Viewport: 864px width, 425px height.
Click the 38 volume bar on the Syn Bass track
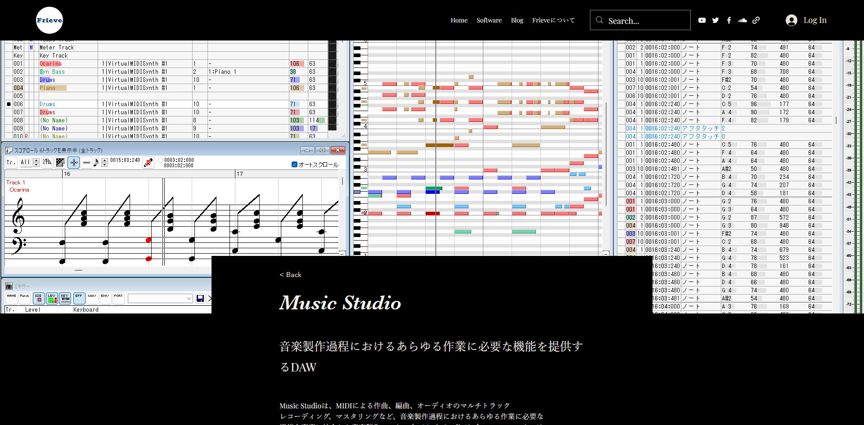coord(293,72)
